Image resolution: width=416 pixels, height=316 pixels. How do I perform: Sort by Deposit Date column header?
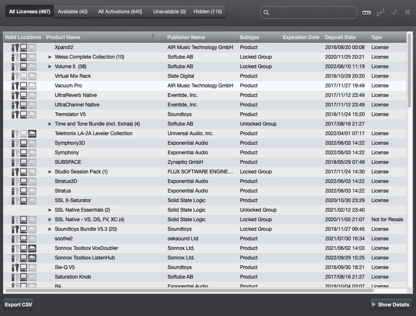pos(340,37)
